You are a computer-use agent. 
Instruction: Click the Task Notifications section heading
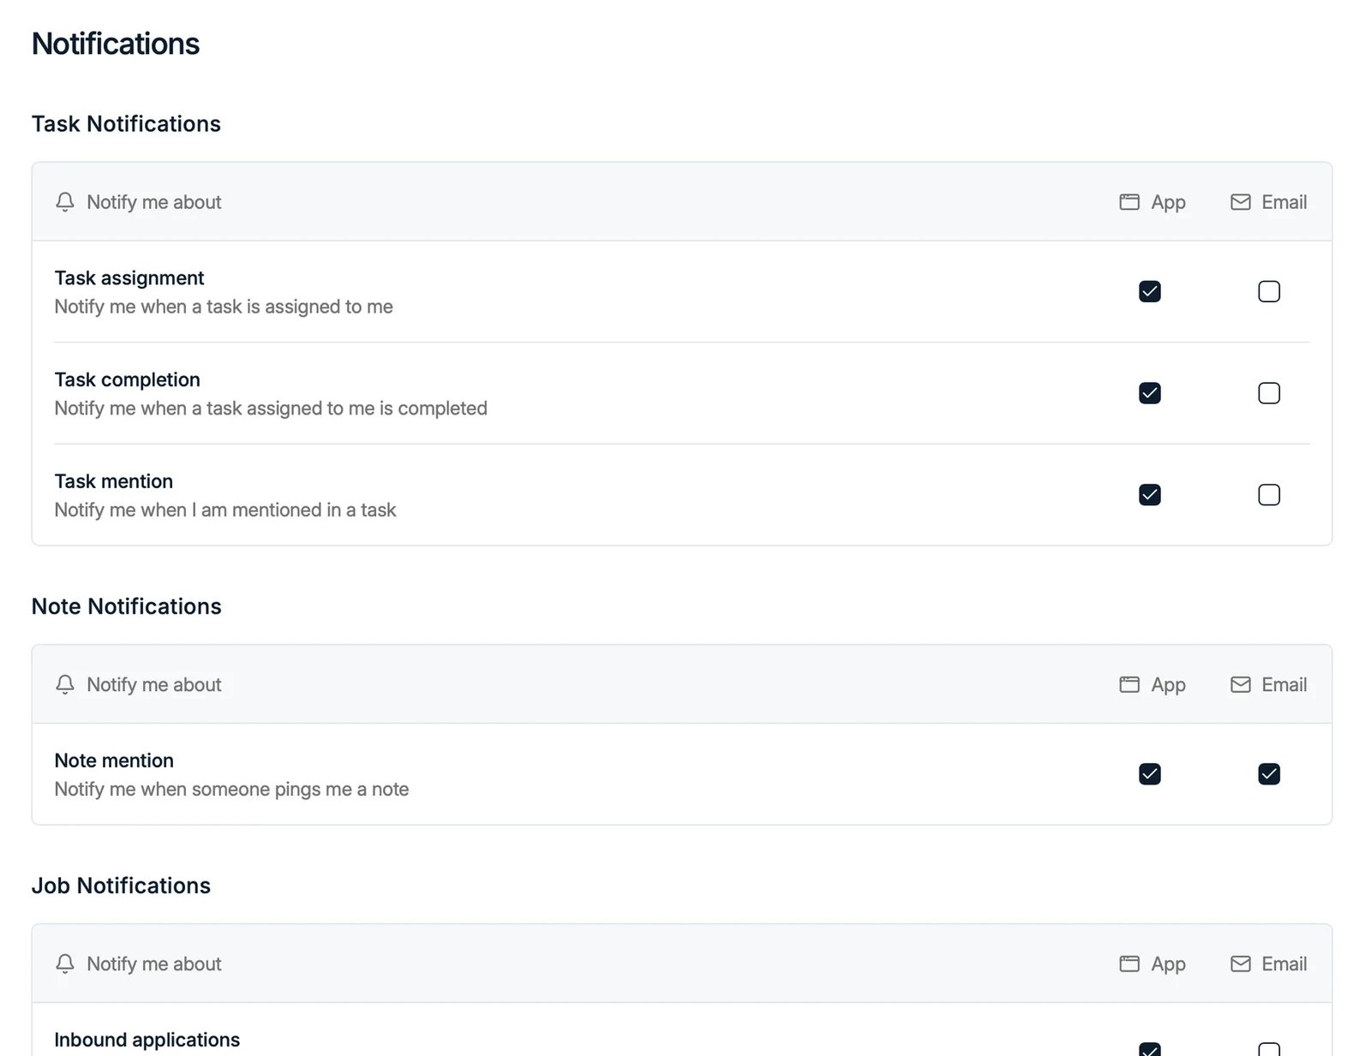126,123
